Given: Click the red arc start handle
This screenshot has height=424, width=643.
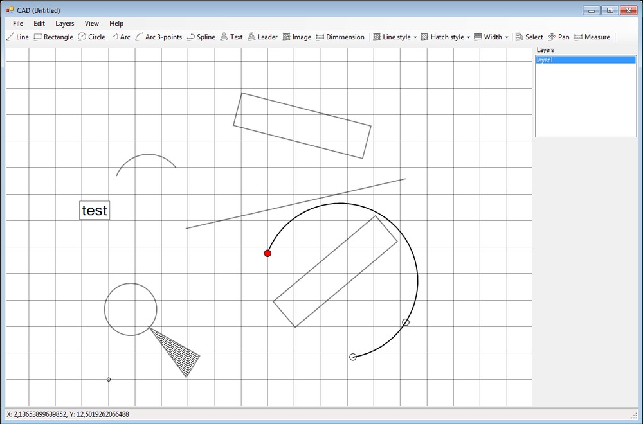Looking at the screenshot, I should click(x=267, y=253).
